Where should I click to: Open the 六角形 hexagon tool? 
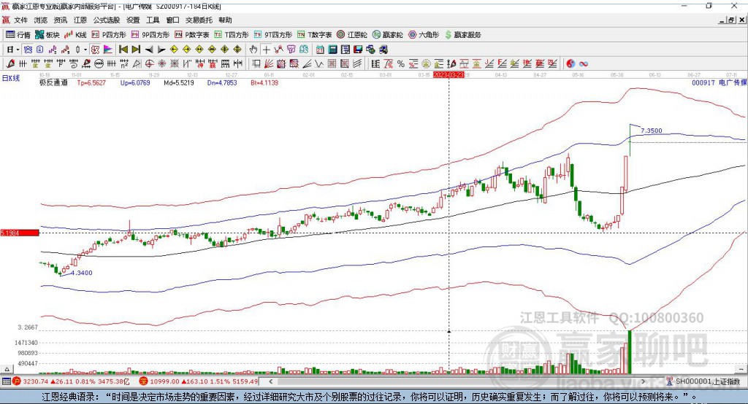click(424, 35)
